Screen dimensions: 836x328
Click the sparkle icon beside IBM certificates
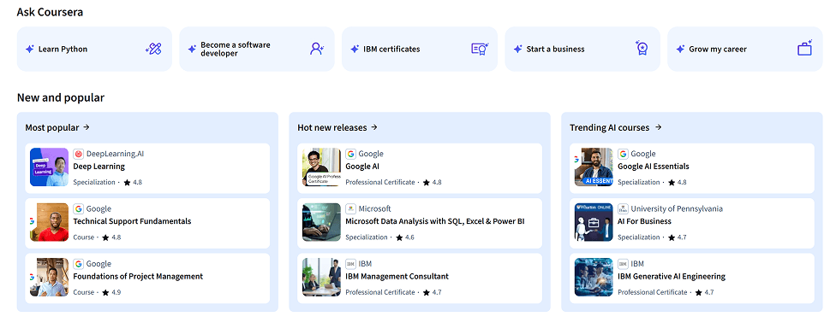click(355, 49)
